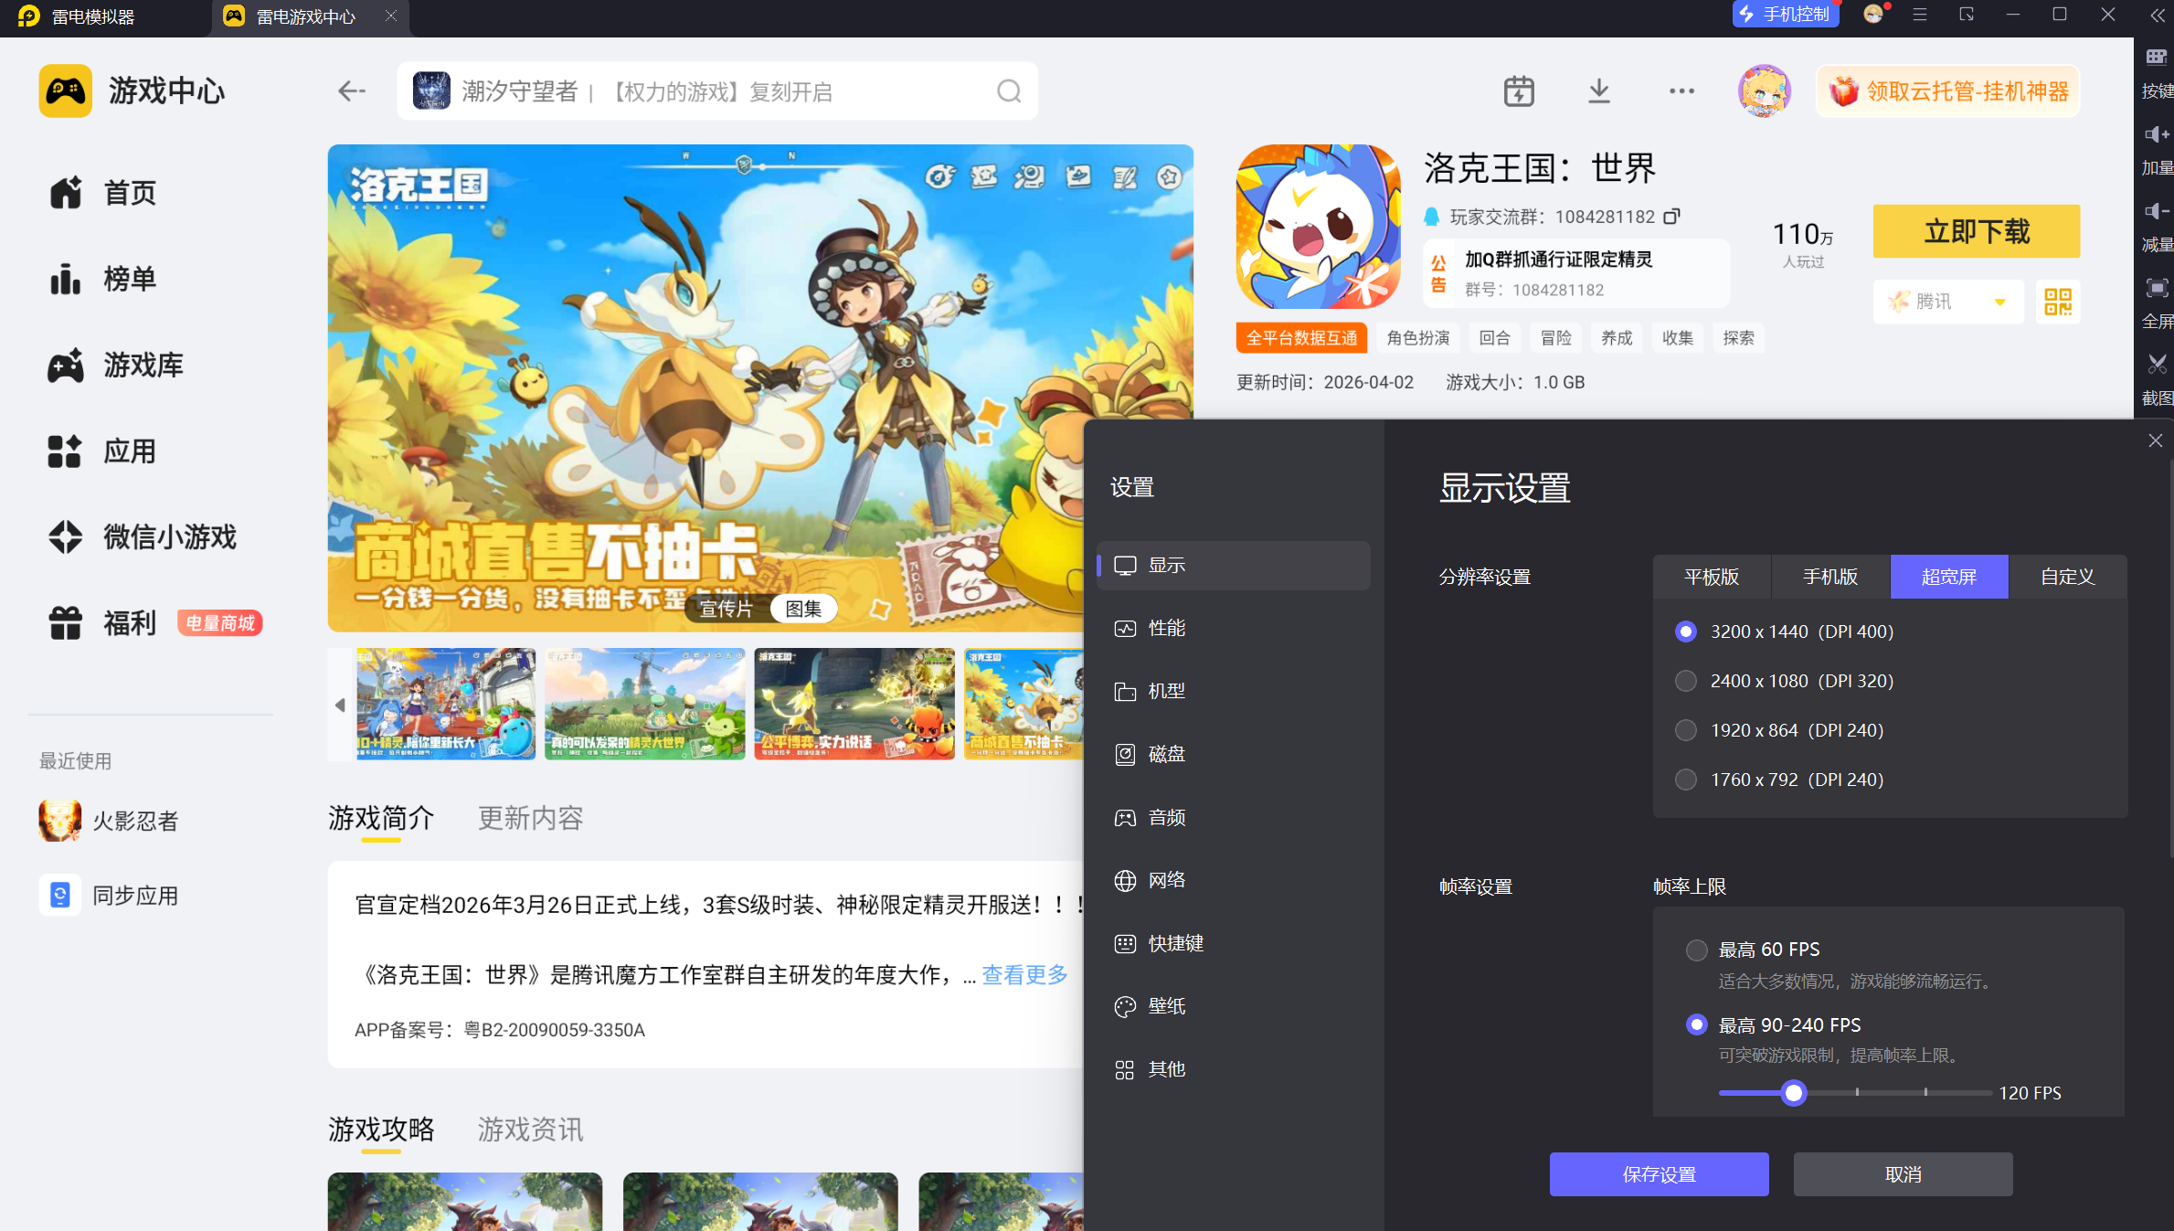Click the calendar check-in icon
This screenshot has height=1231, width=2174.
[1518, 91]
